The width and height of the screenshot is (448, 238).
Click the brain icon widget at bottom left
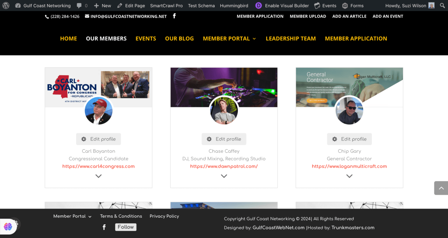point(8,227)
